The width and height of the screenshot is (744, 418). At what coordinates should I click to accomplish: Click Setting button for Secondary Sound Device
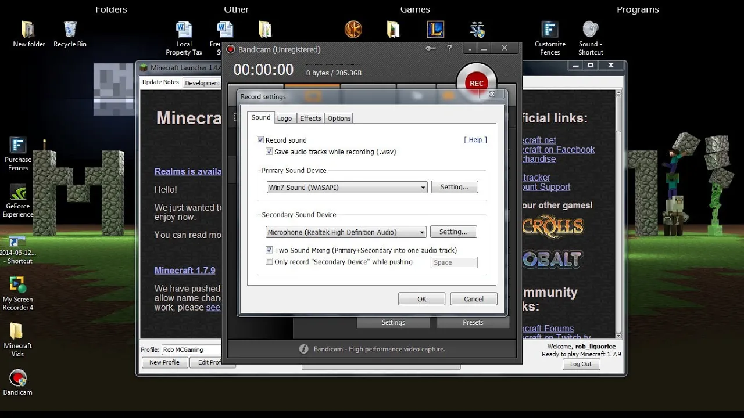453,232
